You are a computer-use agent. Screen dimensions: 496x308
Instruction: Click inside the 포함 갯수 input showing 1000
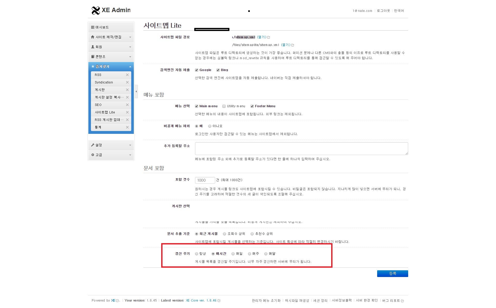coord(205,180)
